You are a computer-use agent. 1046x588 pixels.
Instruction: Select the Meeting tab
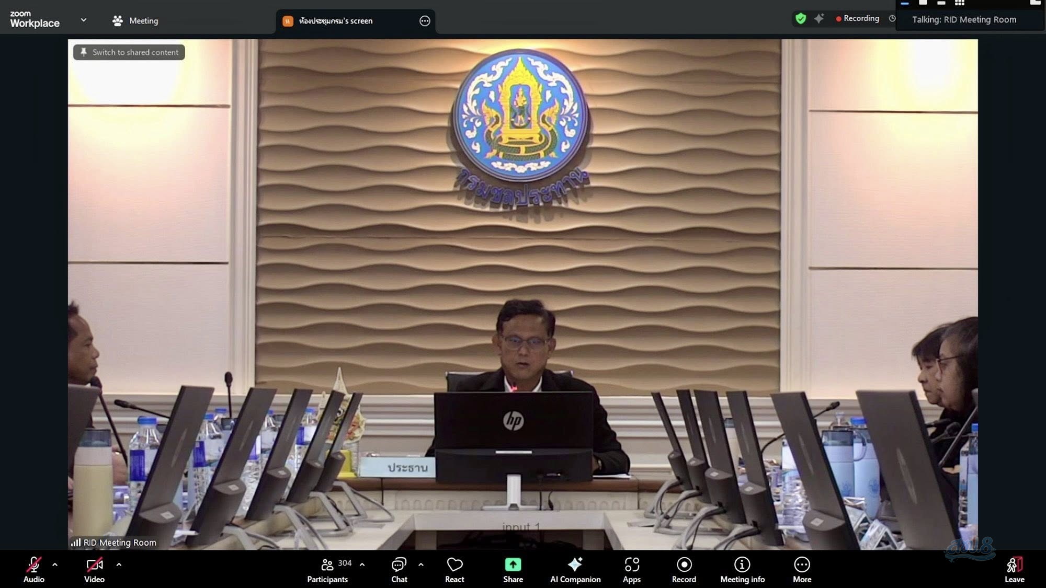tap(135, 21)
